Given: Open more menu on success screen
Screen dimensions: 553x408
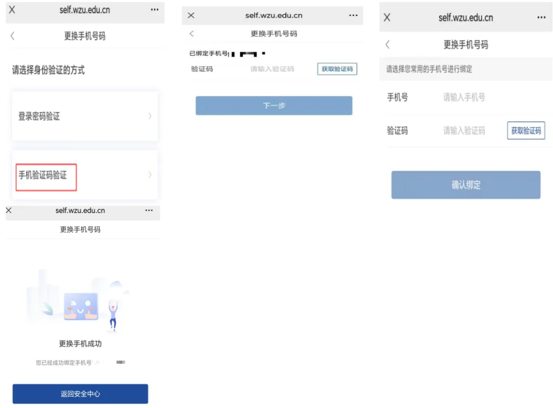Looking at the screenshot, I should 149,210.
